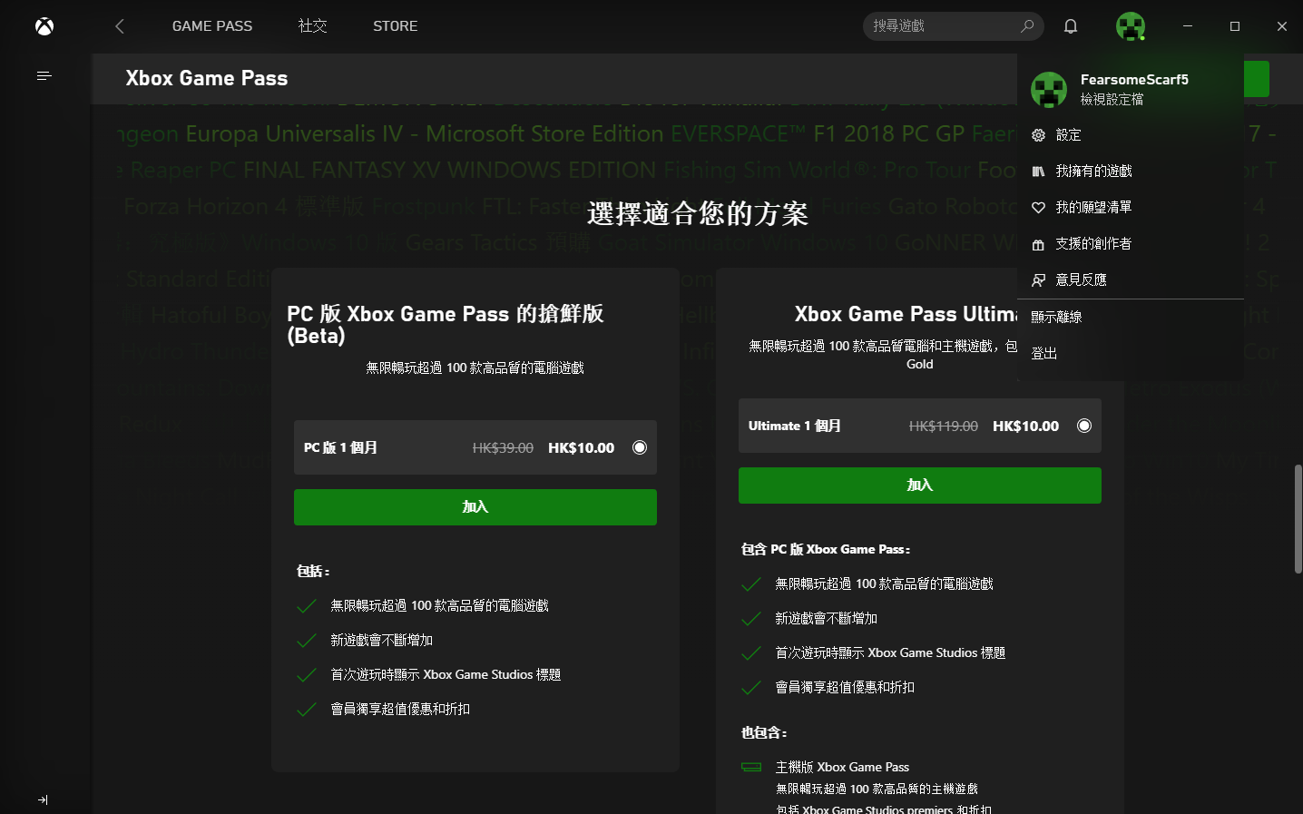This screenshot has width=1303, height=814.
Task: Select 顯示離線 in profile menu
Action: click(1130, 318)
